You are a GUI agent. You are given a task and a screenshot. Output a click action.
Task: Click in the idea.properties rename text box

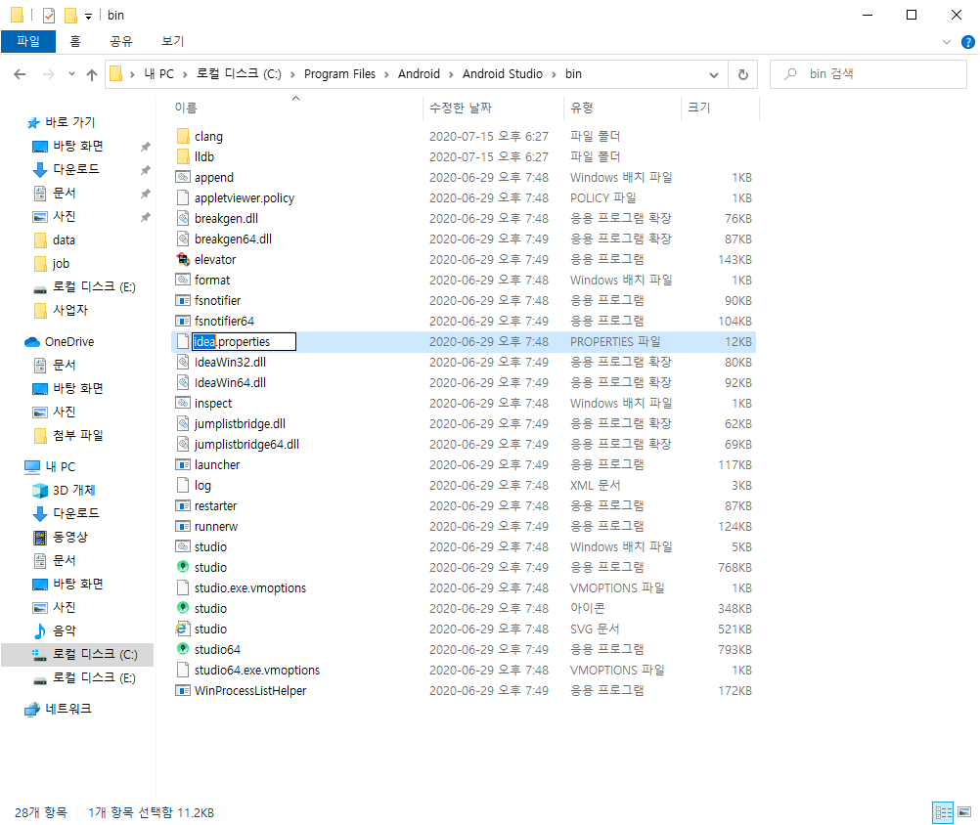[244, 341]
